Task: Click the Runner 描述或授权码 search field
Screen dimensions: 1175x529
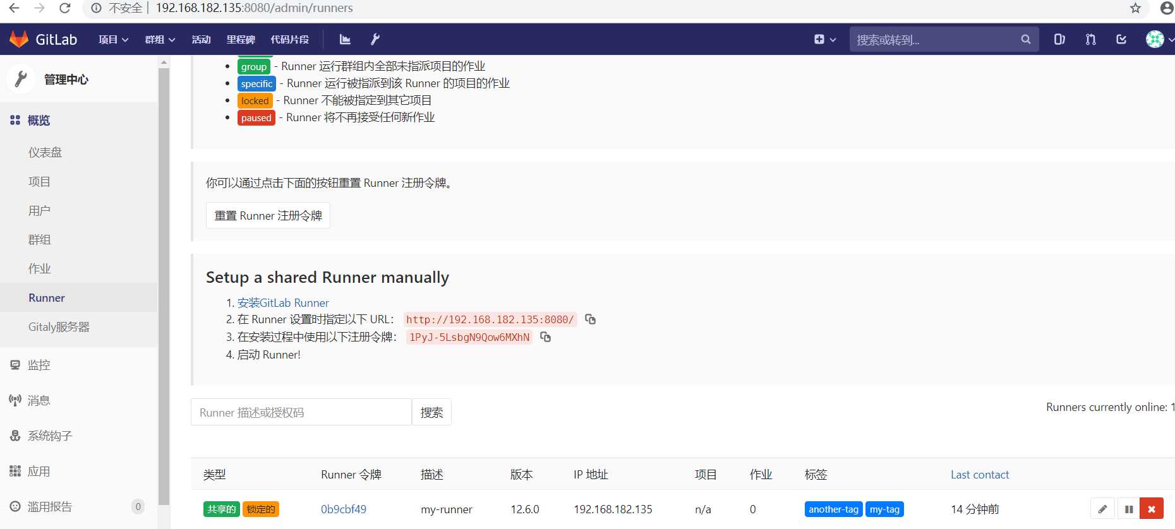Action: [x=301, y=412]
